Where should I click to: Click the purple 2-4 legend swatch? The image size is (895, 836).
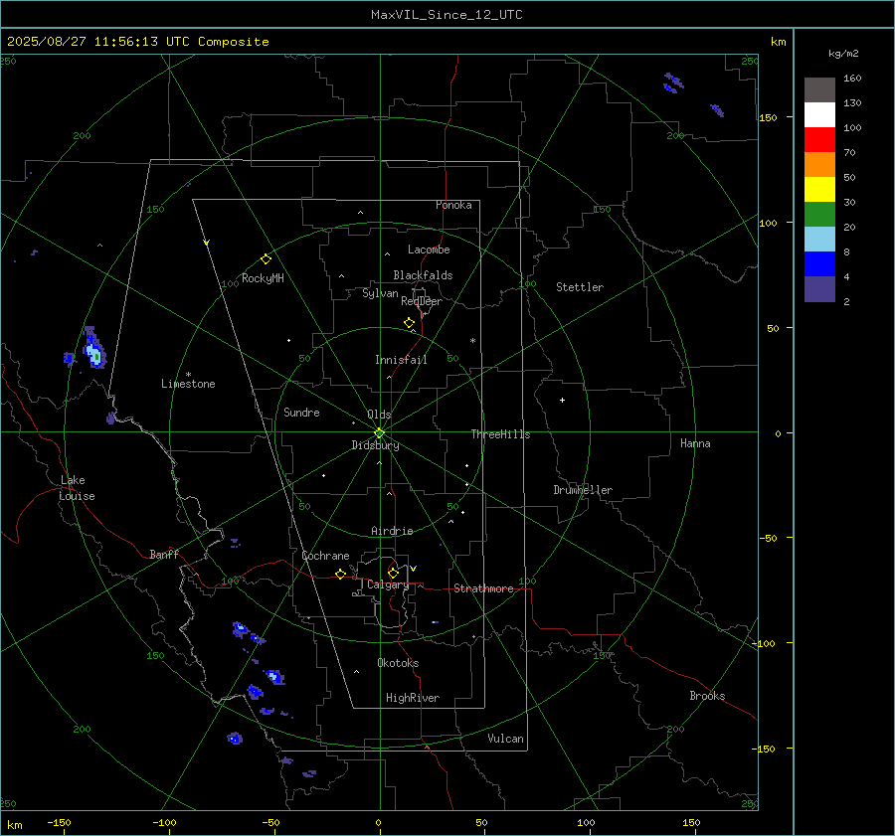819,288
